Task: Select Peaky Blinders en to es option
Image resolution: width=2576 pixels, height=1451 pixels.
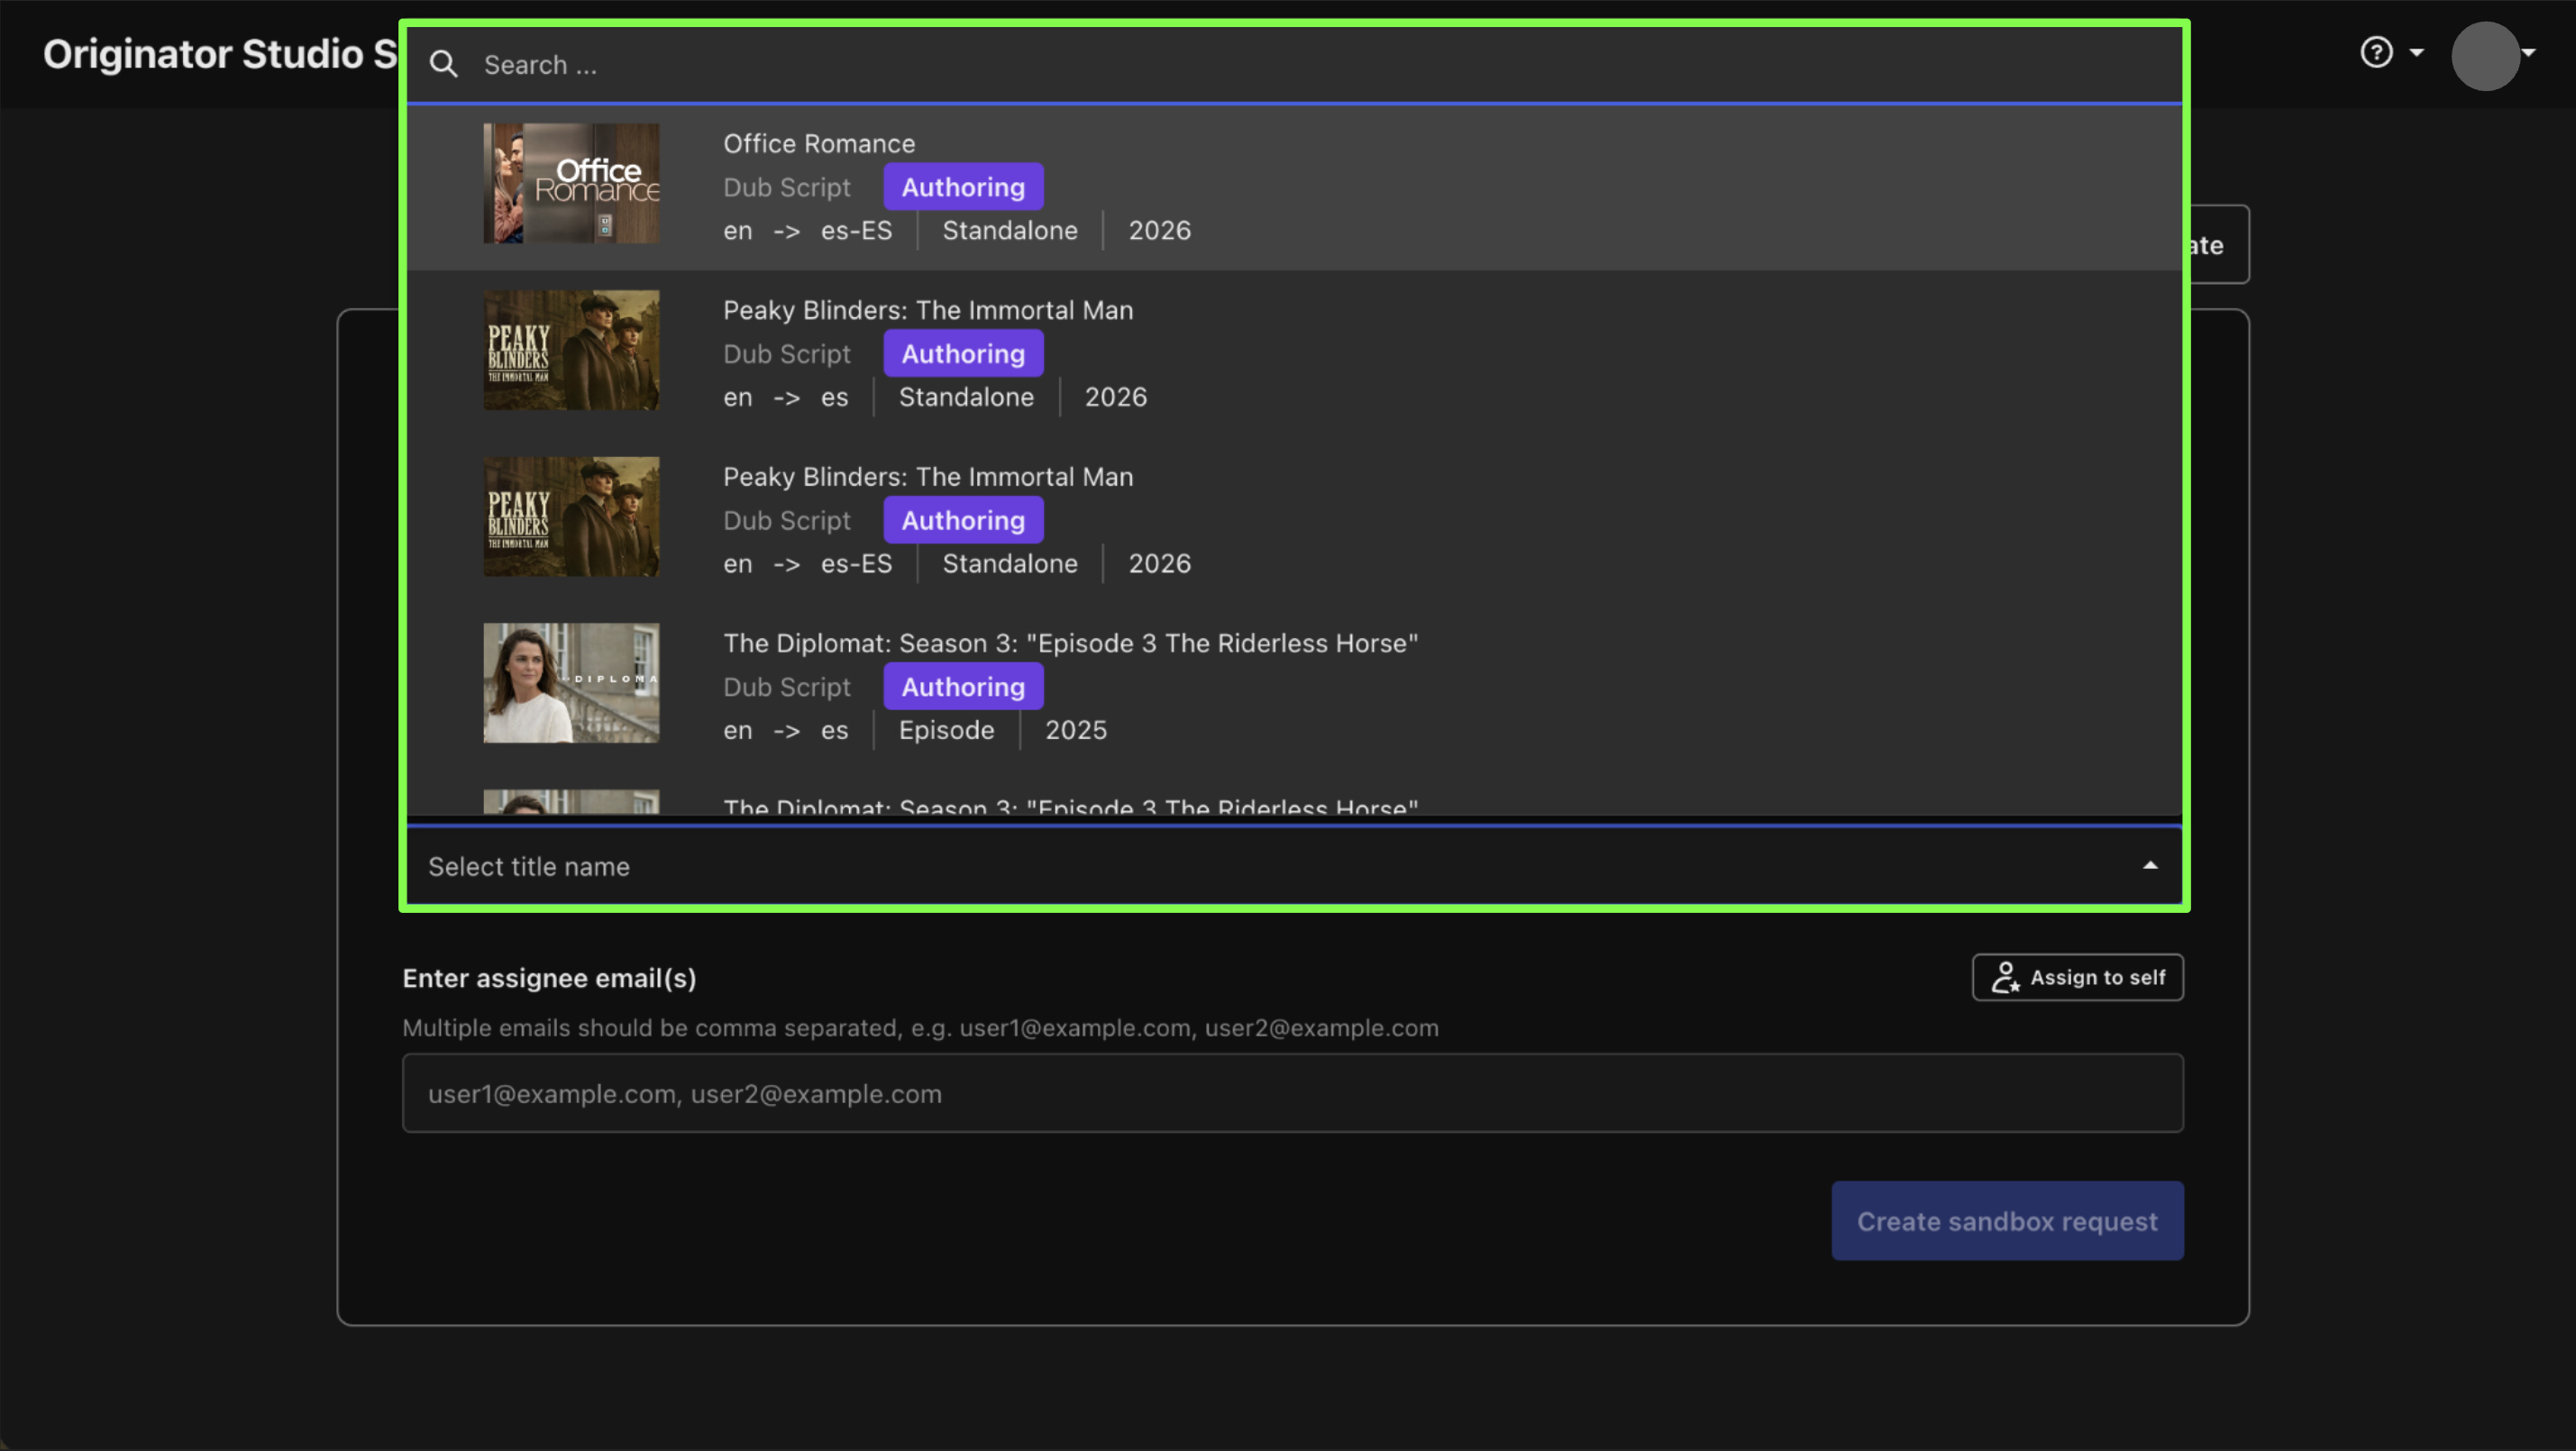Action: pos(1294,353)
